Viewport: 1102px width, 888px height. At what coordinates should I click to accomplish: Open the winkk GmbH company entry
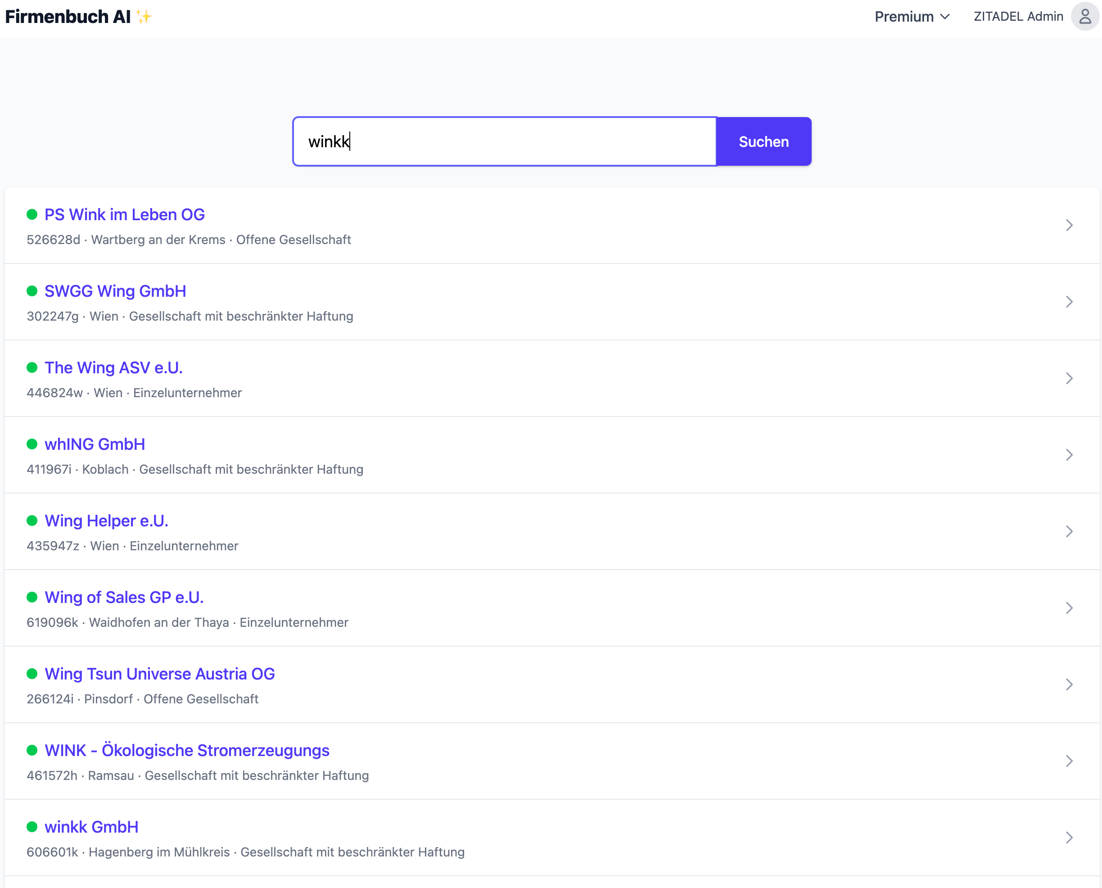(x=91, y=827)
